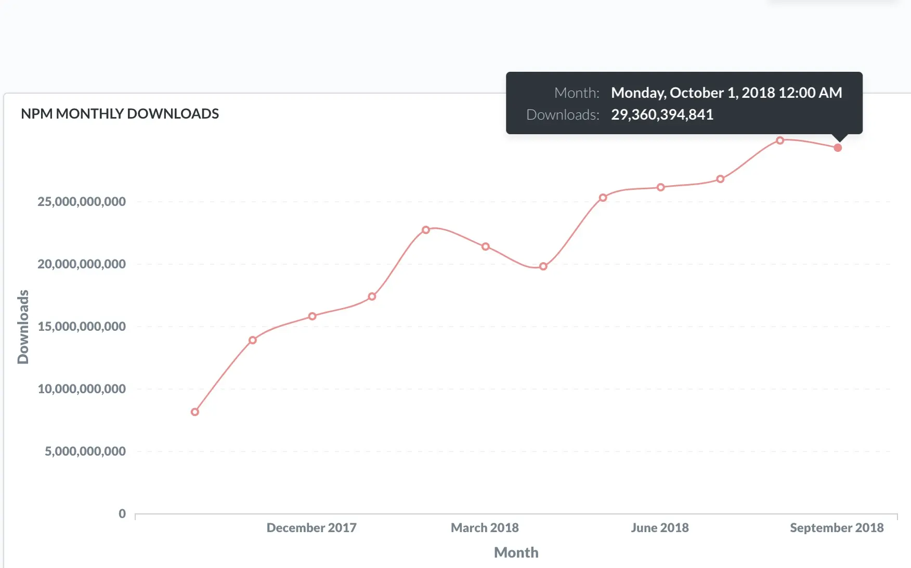Image resolution: width=911 pixels, height=568 pixels.
Task: Select the data point just above the 25,000,000,000 gridline
Action: pos(603,198)
